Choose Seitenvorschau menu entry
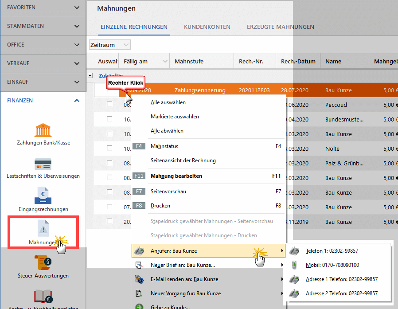 point(208,192)
